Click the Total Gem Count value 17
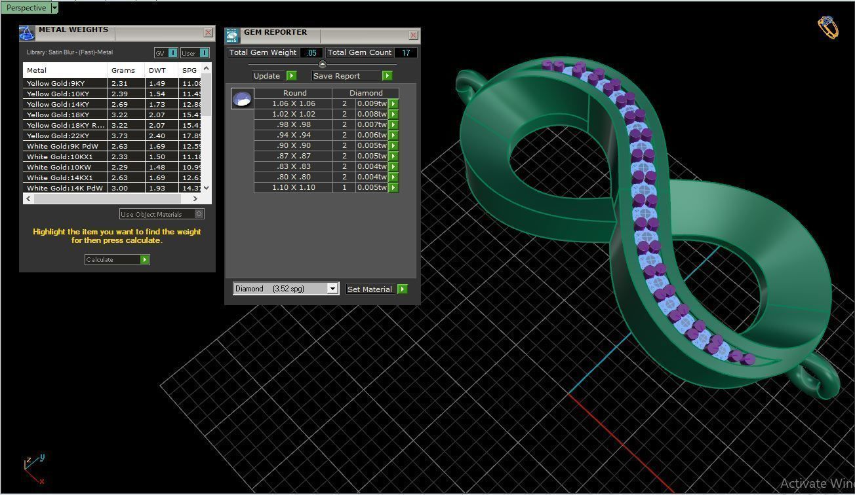The image size is (855, 495). 406,53
